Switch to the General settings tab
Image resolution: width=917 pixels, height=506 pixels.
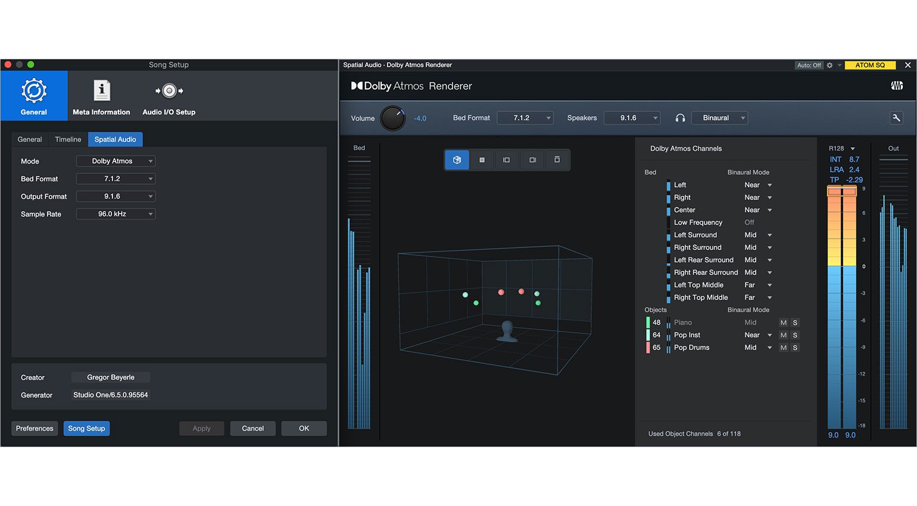tap(29, 139)
